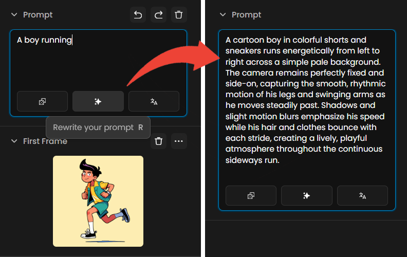
Task: Open the First Frame three-dots more options menu
Action: [179, 141]
